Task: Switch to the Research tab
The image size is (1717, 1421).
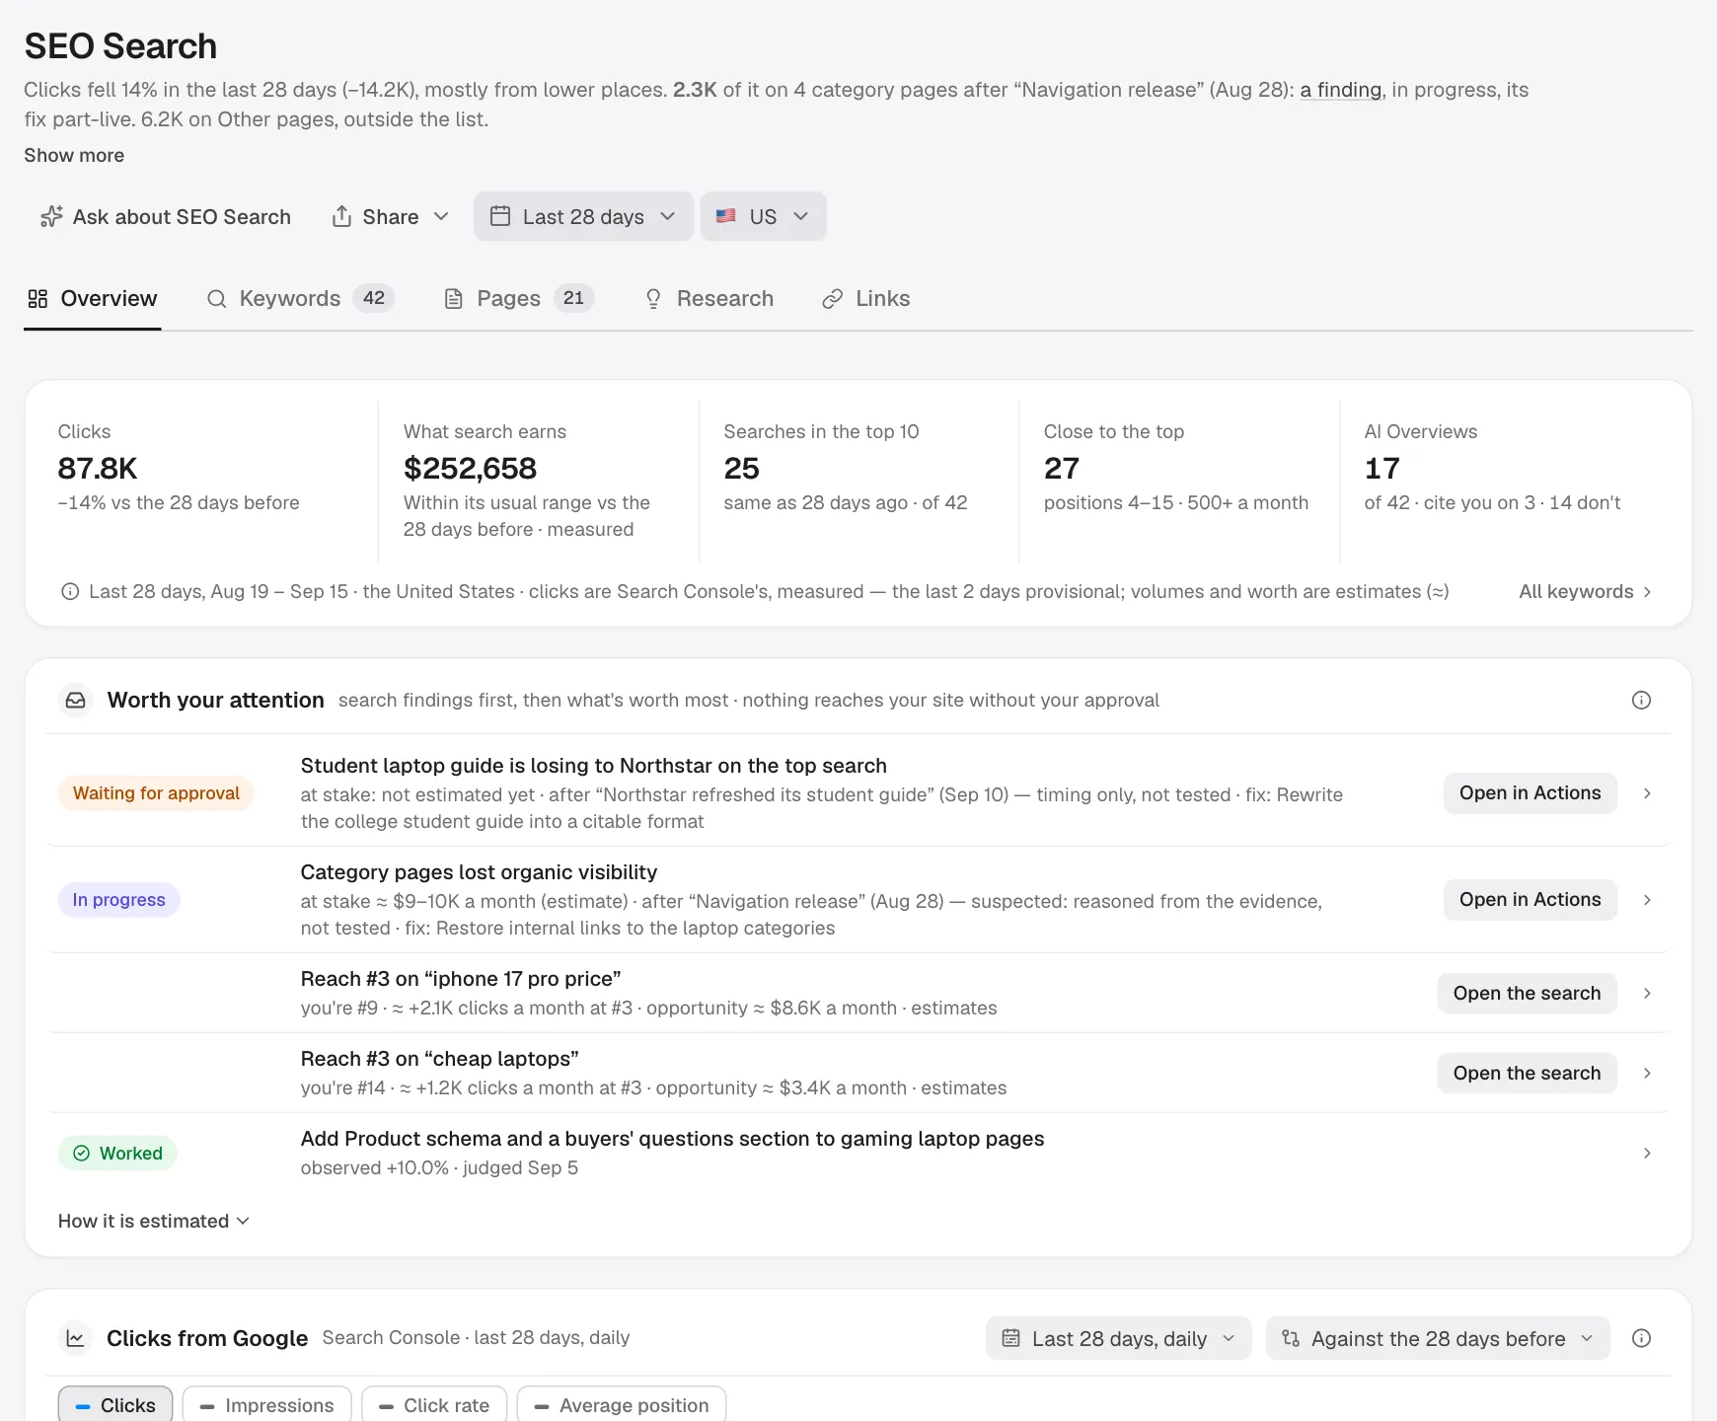Action: 709,298
